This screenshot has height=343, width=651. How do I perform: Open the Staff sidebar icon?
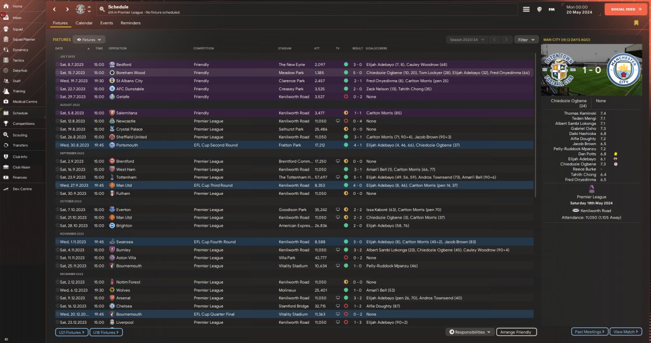[x=5, y=81]
